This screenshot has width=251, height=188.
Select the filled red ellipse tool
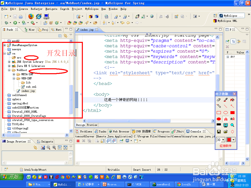pyautogui.click(x=219, y=119)
